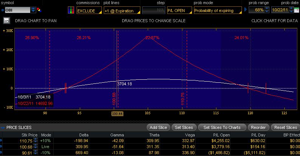Click the 26.90% probability label
The image size is (300, 156).
(32, 38)
